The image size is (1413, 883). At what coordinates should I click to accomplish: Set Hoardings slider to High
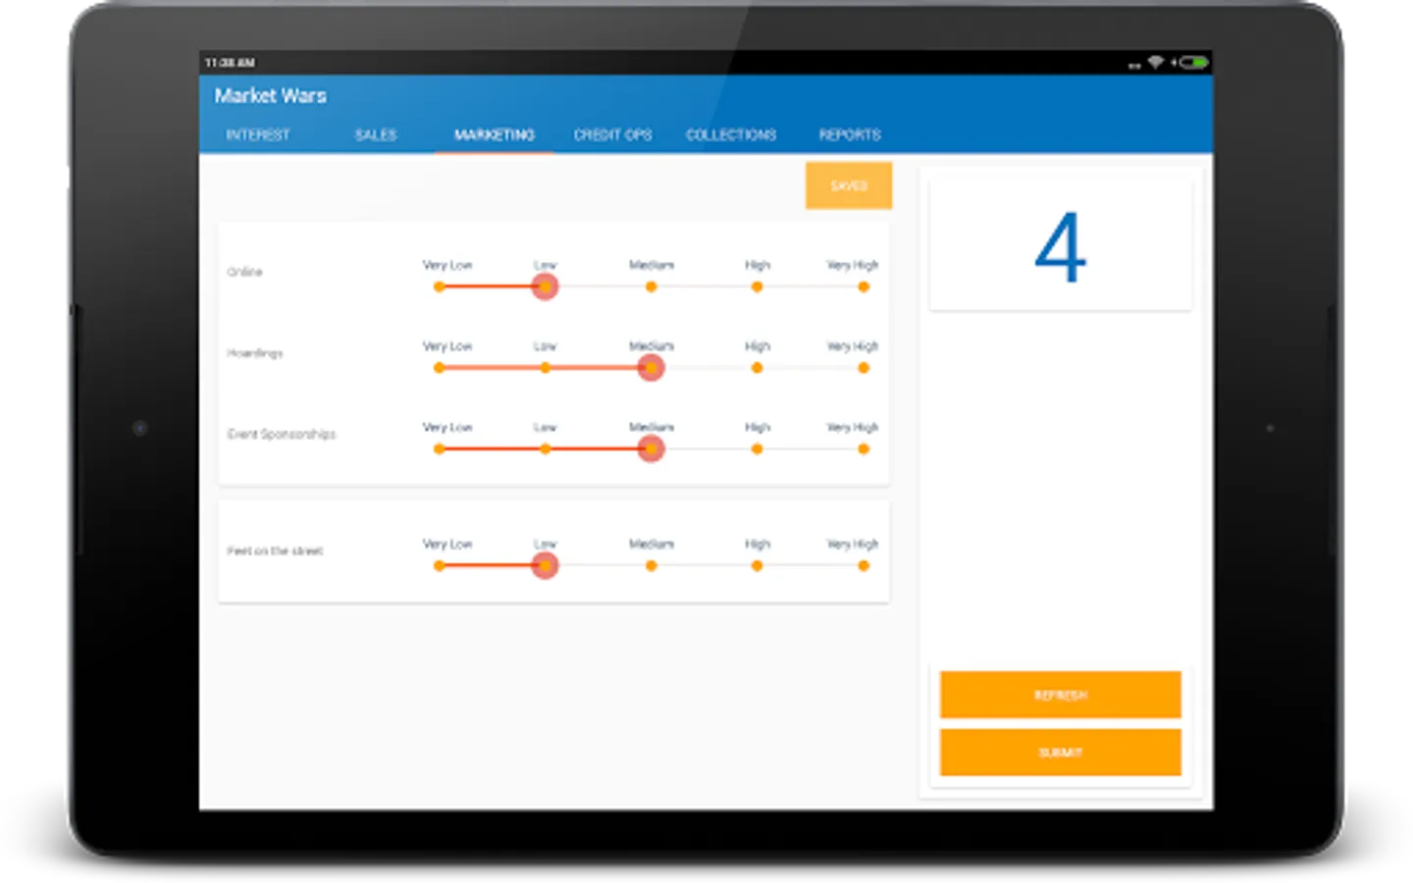point(757,368)
